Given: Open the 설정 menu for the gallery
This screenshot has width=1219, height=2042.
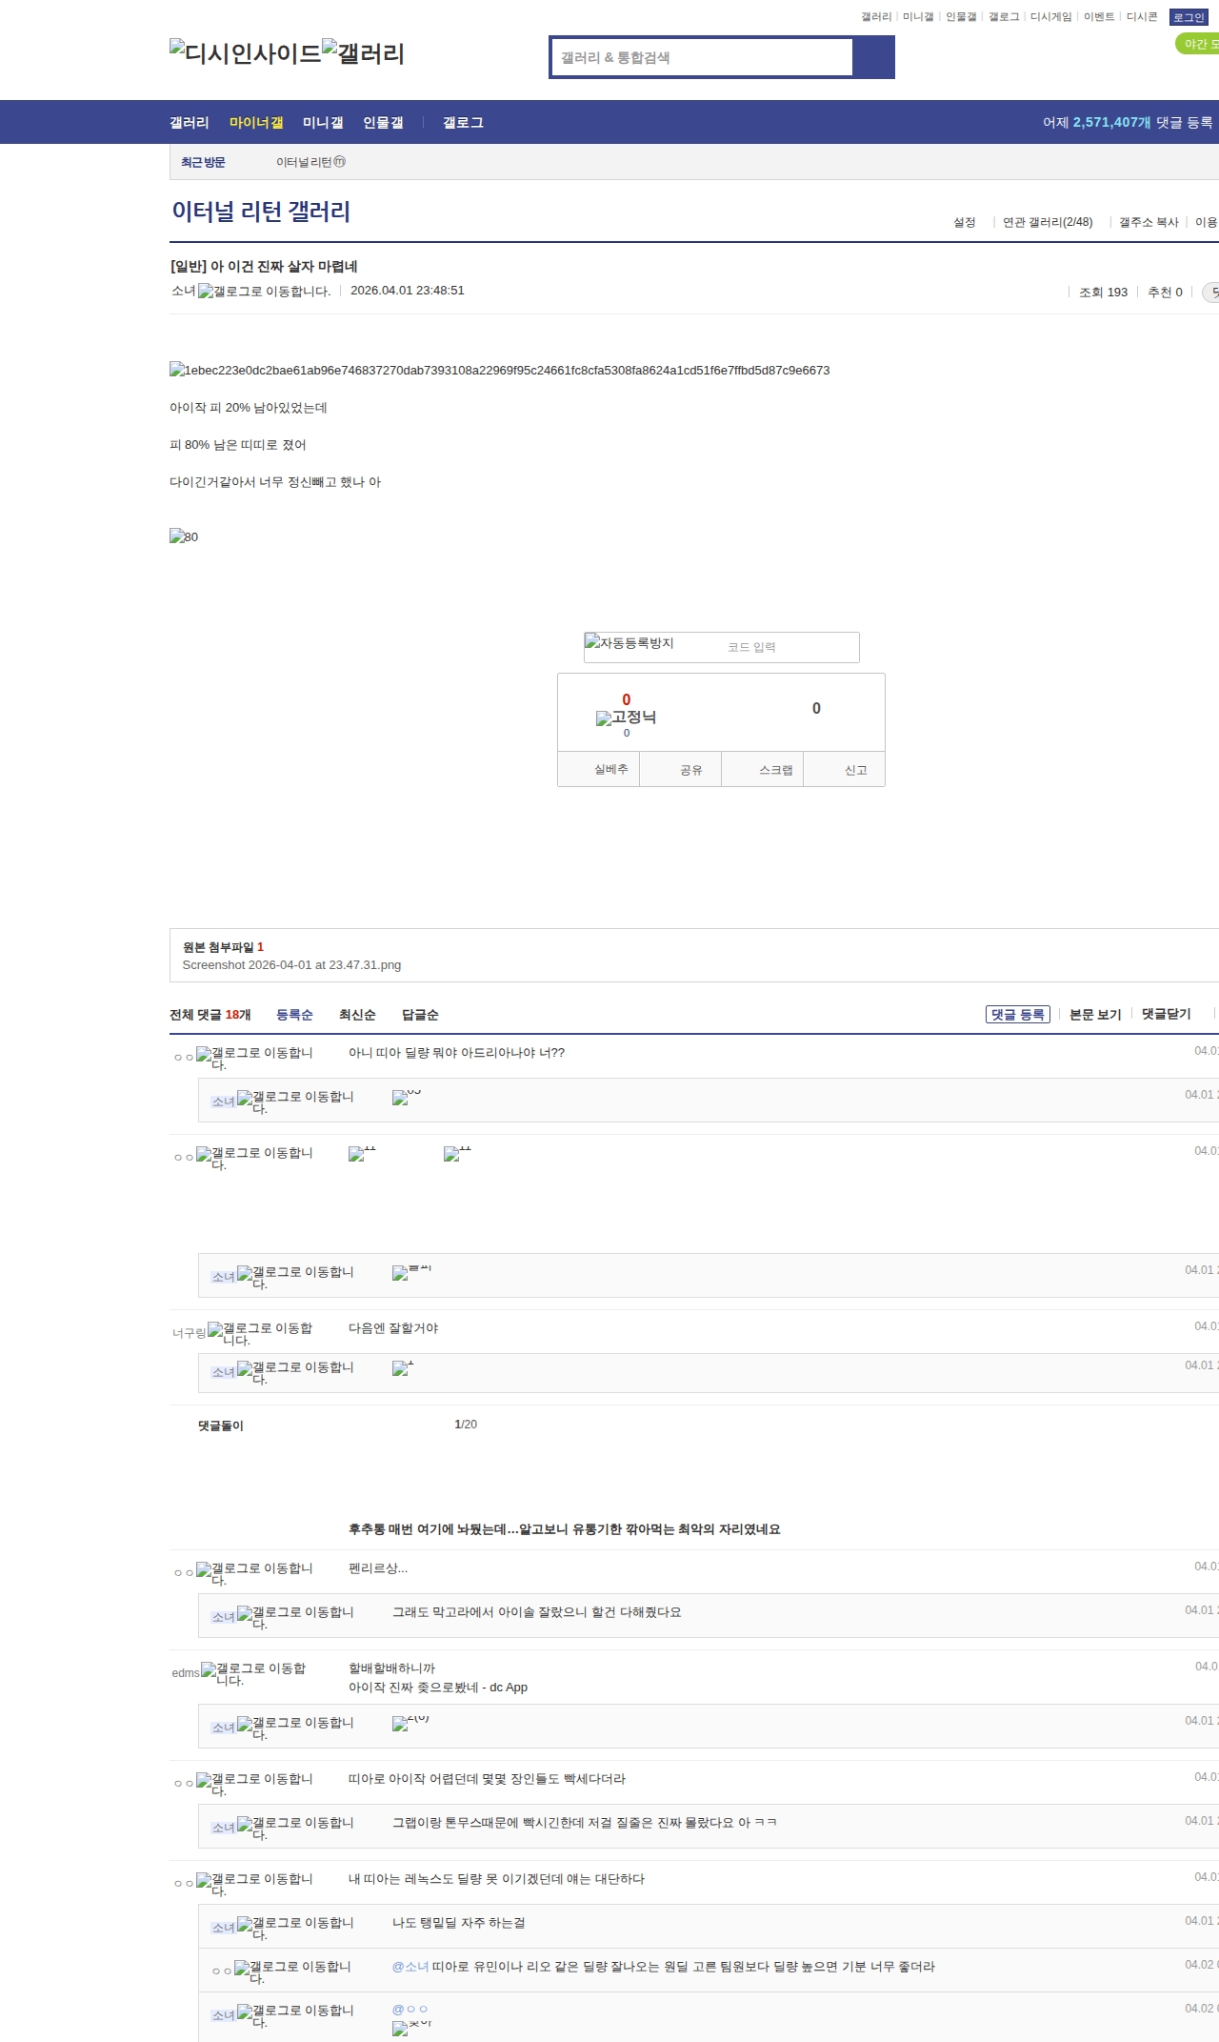Looking at the screenshot, I should (x=964, y=222).
